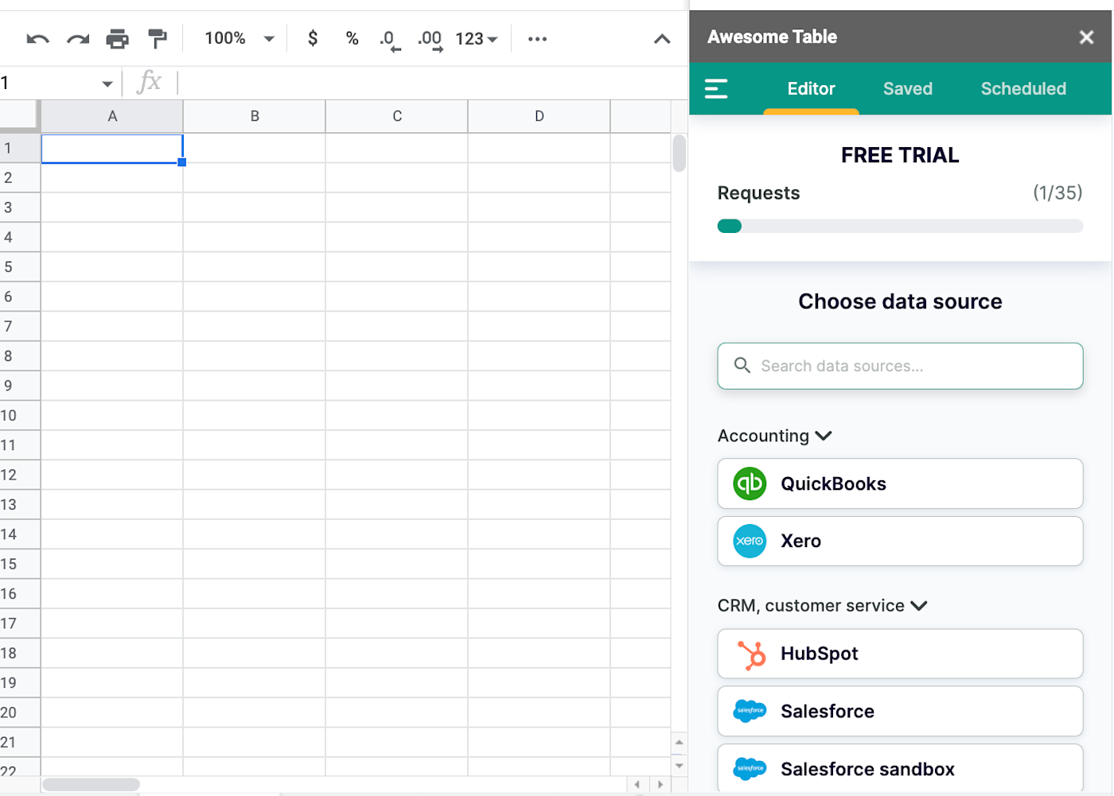This screenshot has height=796, width=1114.
Task: Switch to the Saved tab
Action: click(907, 89)
